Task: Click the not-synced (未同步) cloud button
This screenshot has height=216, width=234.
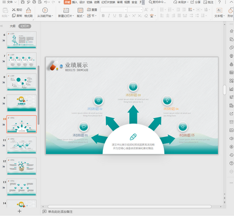Action: [181, 2]
